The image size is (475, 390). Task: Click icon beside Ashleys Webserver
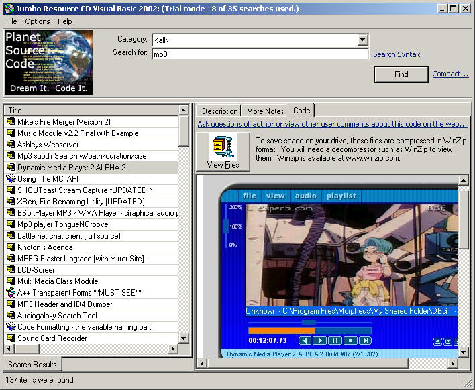pyautogui.click(x=11, y=144)
